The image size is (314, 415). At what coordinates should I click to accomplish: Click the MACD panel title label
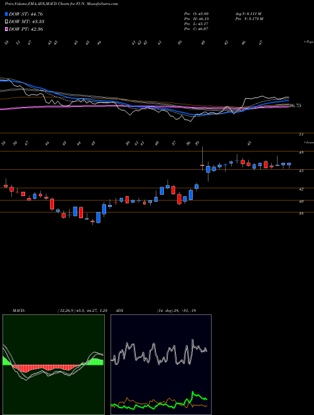click(18, 311)
